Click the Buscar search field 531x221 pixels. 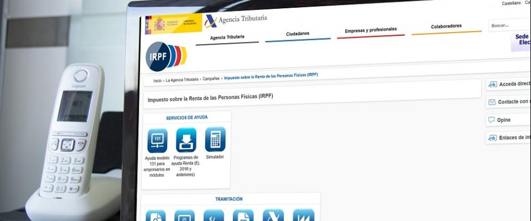point(509,25)
